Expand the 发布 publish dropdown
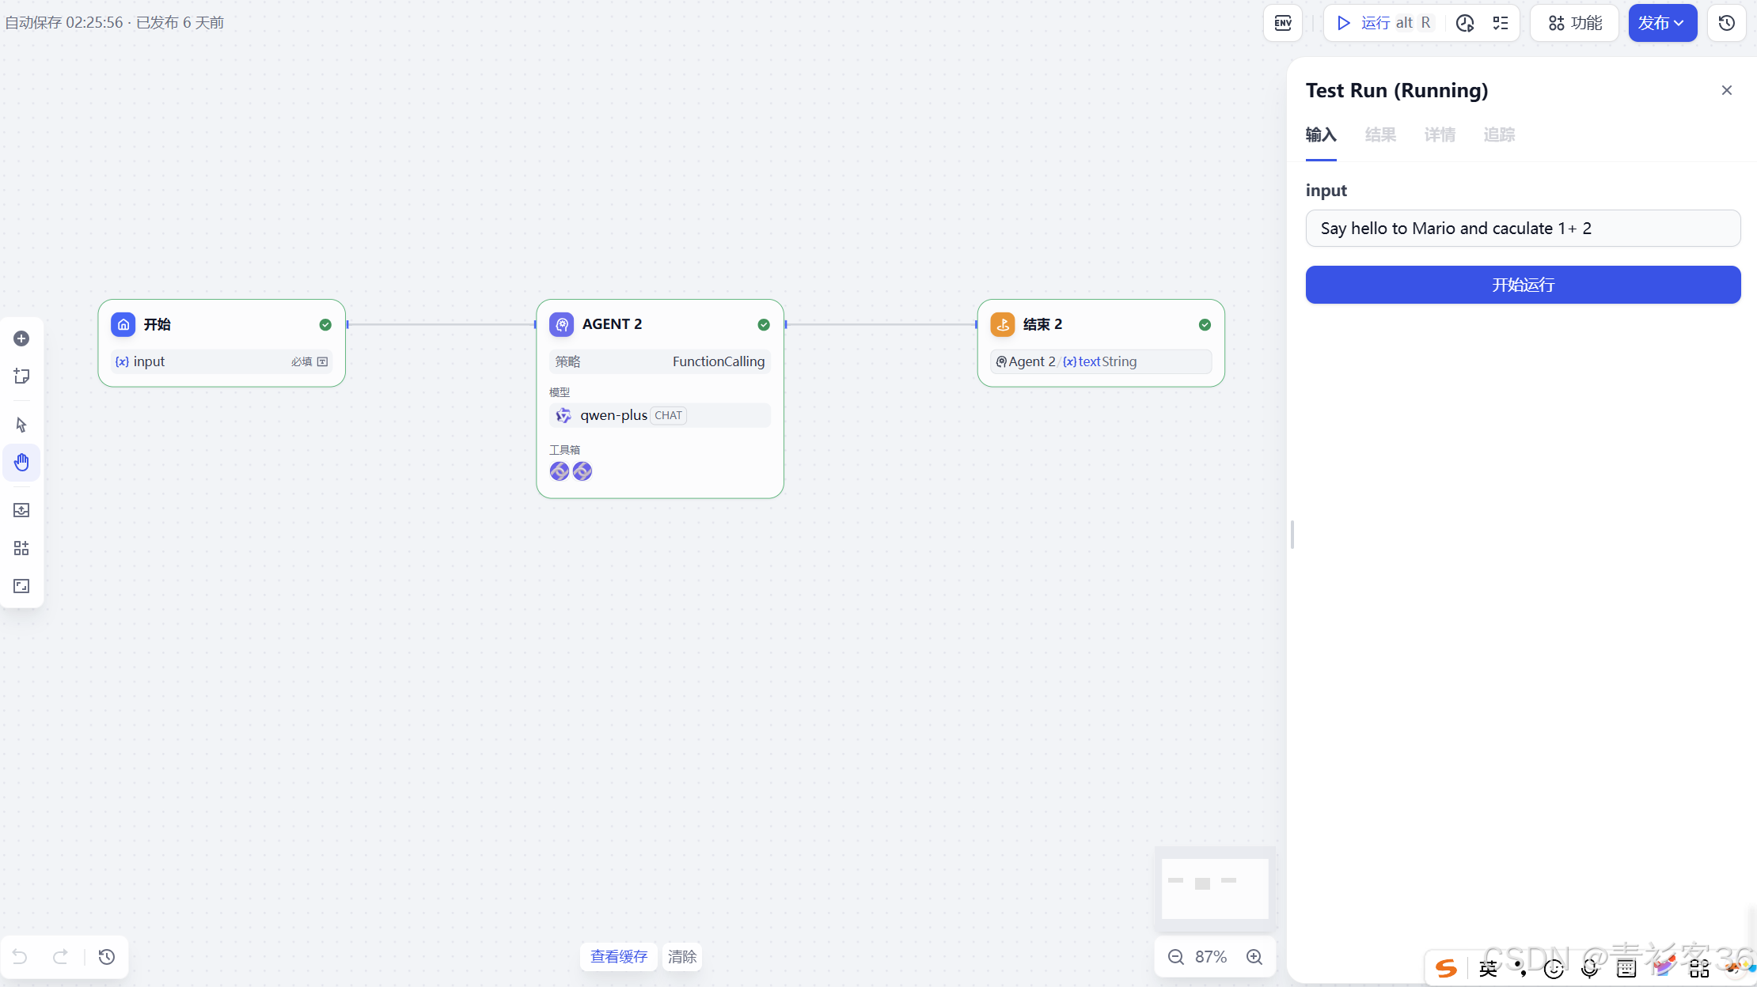This screenshot has width=1757, height=987. coord(1662,23)
